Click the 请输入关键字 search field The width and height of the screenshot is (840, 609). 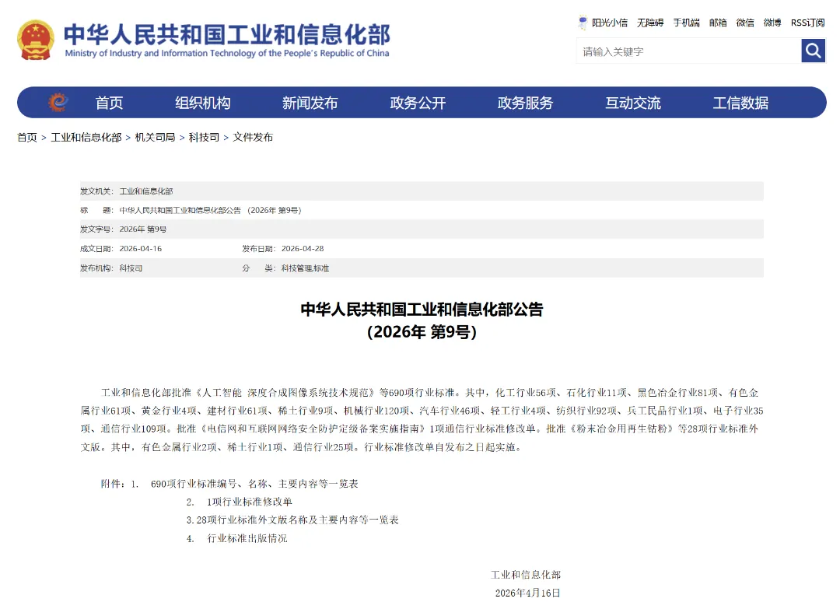[x=688, y=51]
